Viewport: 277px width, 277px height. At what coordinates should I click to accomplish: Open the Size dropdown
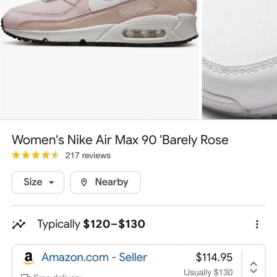pyautogui.click(x=38, y=182)
